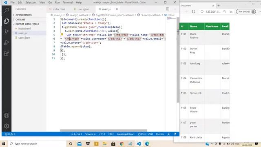Open the Search view in activity bar
The image size is (261, 147).
pos(7,10)
